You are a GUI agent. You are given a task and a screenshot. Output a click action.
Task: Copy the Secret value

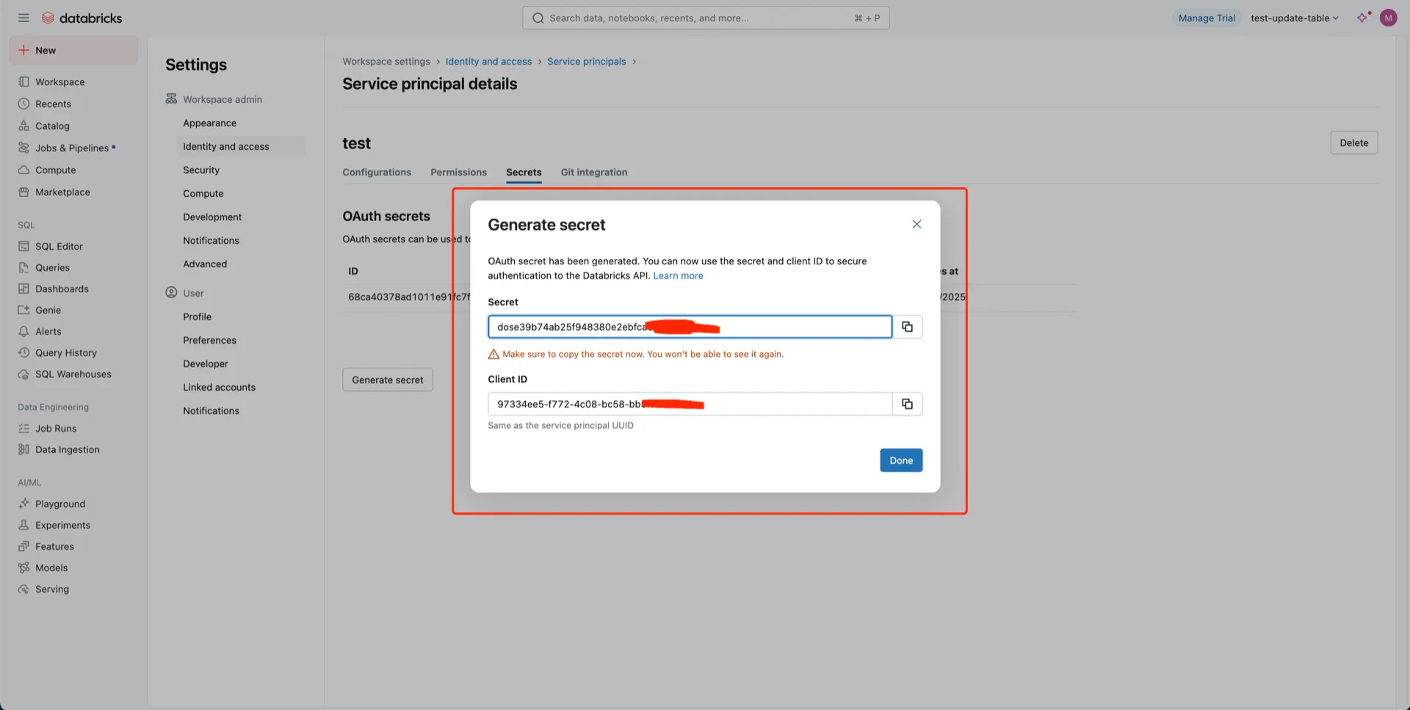pos(907,327)
